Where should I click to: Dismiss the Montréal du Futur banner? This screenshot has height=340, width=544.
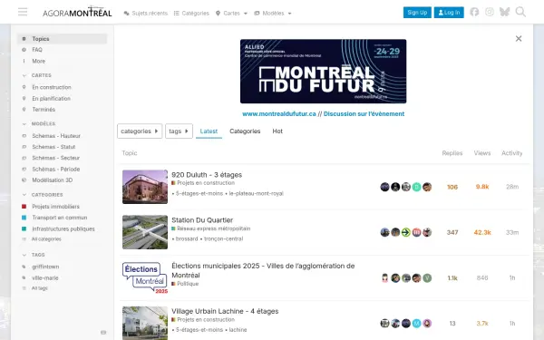click(x=519, y=38)
